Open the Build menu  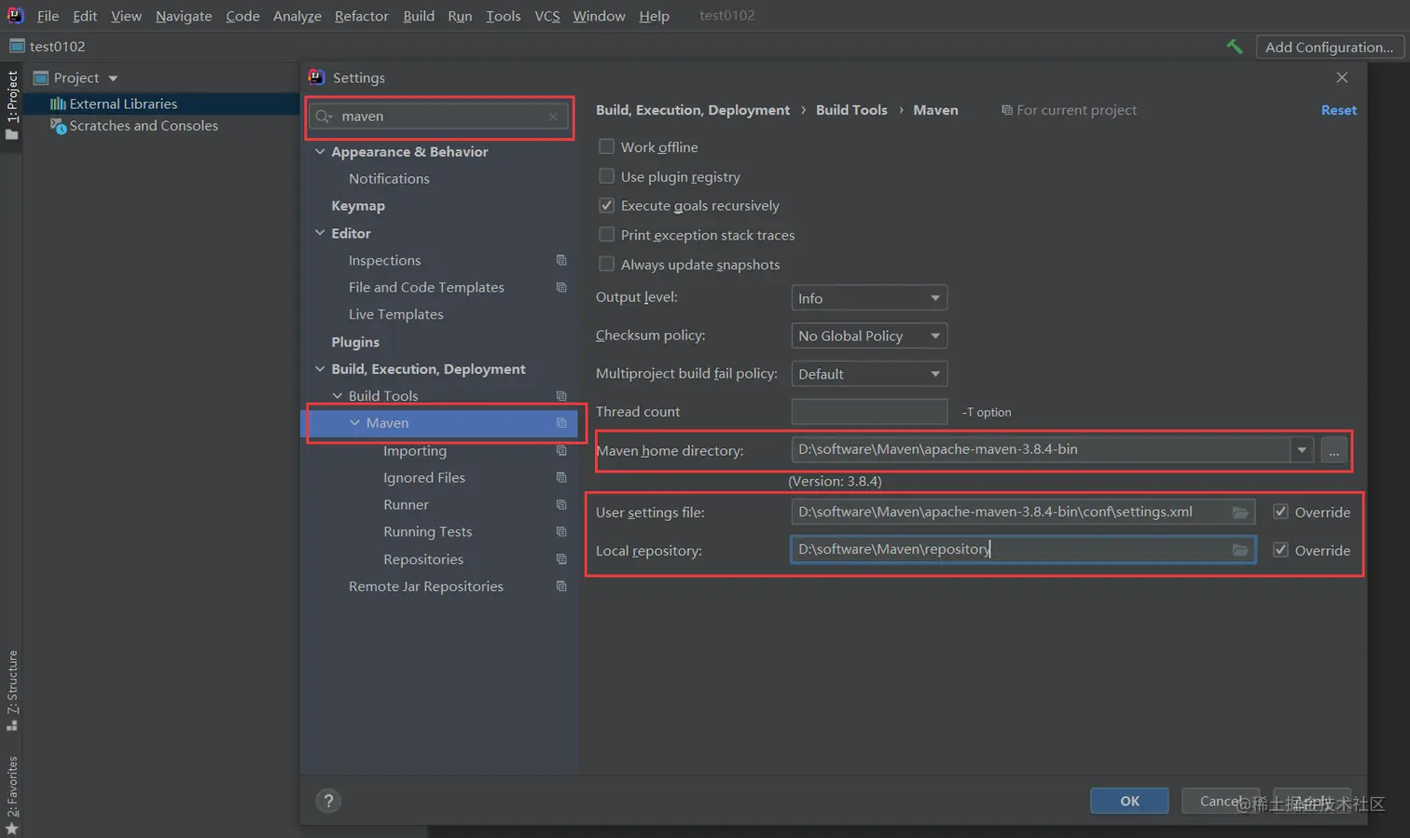[x=419, y=16]
